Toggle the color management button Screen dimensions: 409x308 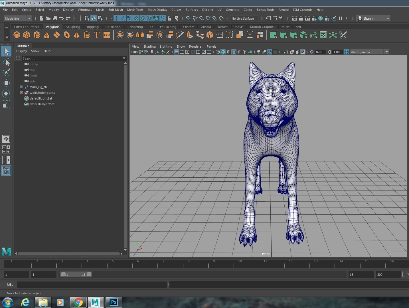click(347, 52)
